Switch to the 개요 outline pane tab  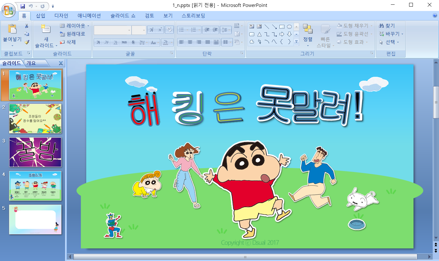point(31,63)
